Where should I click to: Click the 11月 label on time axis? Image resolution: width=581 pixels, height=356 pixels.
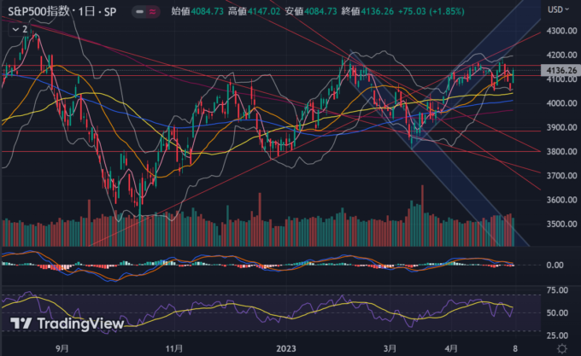174,348
